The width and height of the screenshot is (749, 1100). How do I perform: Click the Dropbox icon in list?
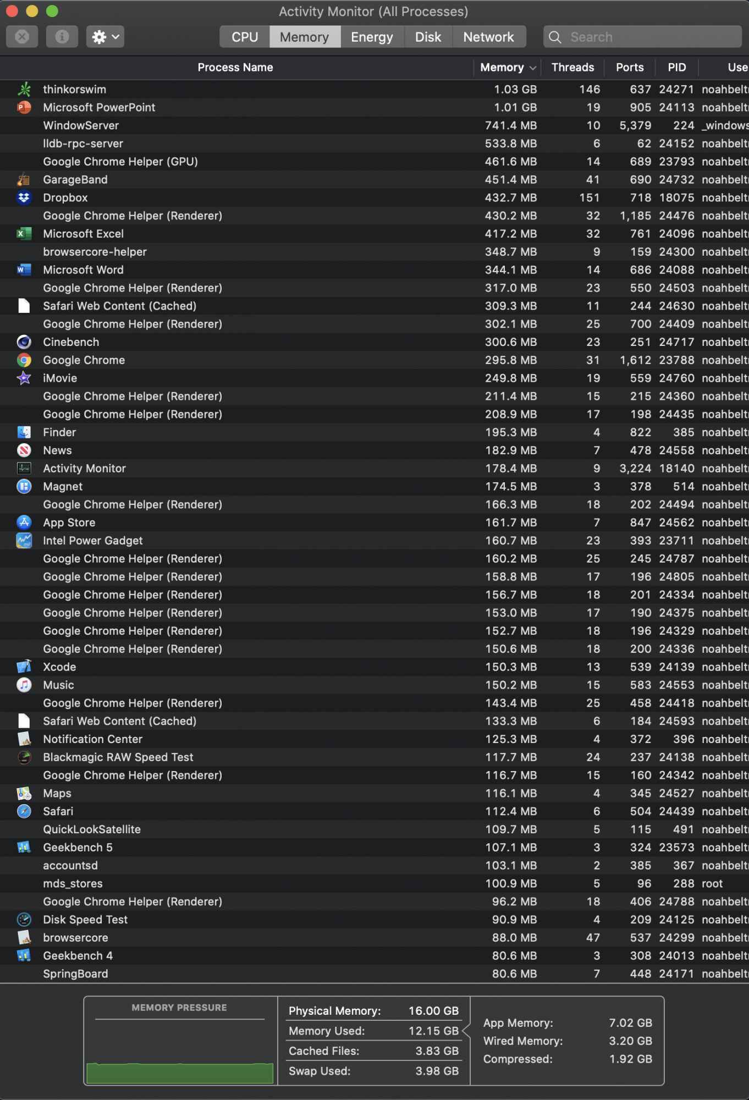[24, 197]
